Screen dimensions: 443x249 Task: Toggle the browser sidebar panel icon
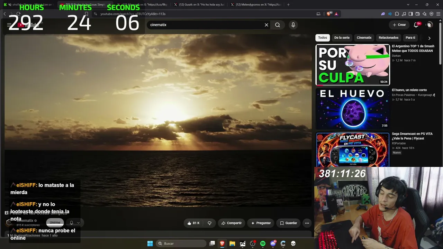pos(411,14)
